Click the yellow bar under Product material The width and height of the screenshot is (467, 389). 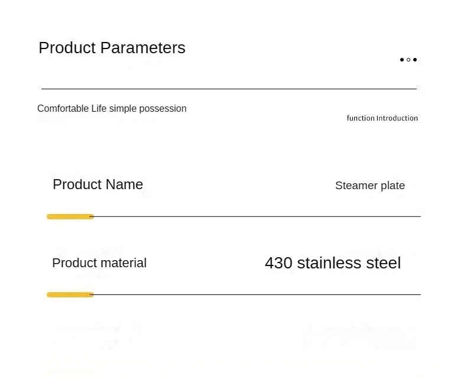pyautogui.click(x=70, y=295)
